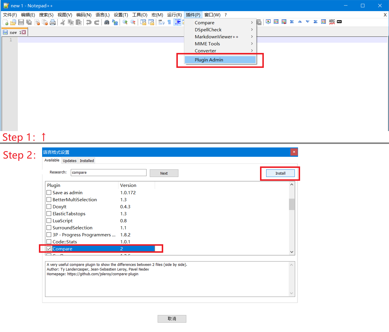Open a file using the folder icon
Viewport: 389px width, 332px height.
13,22
